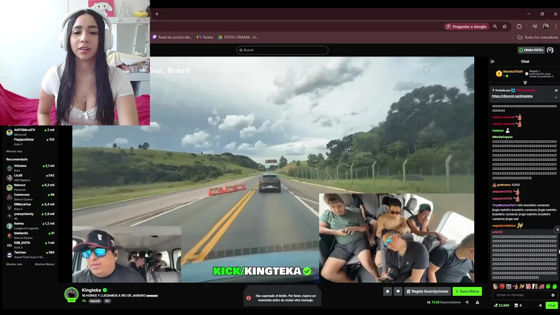
Task: Open Nexxuz recommended channel
Action: (x=30, y=187)
